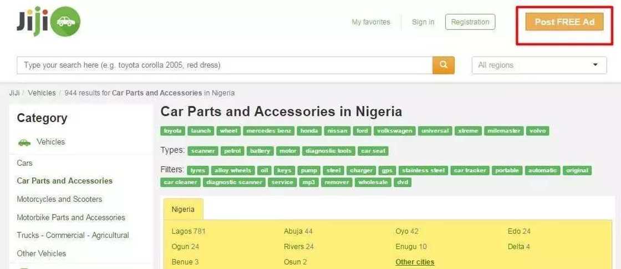Apply the gps filter tag
Image resolution: width=621 pixels, height=269 pixels.
(x=387, y=170)
